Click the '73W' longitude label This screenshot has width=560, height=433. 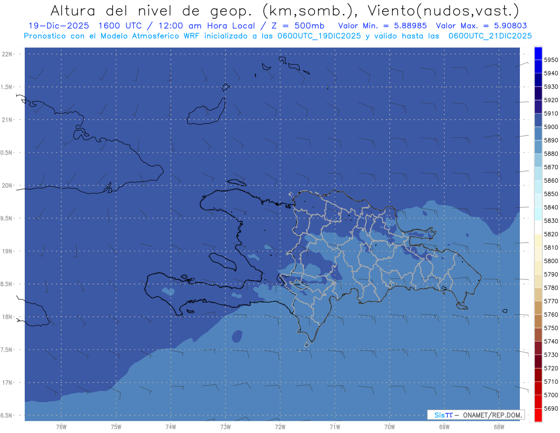pyautogui.click(x=225, y=426)
